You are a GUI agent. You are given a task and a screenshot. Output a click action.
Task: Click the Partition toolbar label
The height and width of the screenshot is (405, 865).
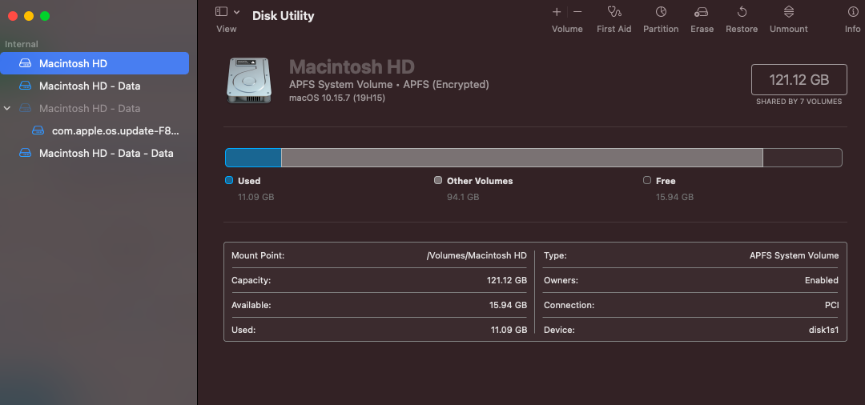click(x=661, y=29)
